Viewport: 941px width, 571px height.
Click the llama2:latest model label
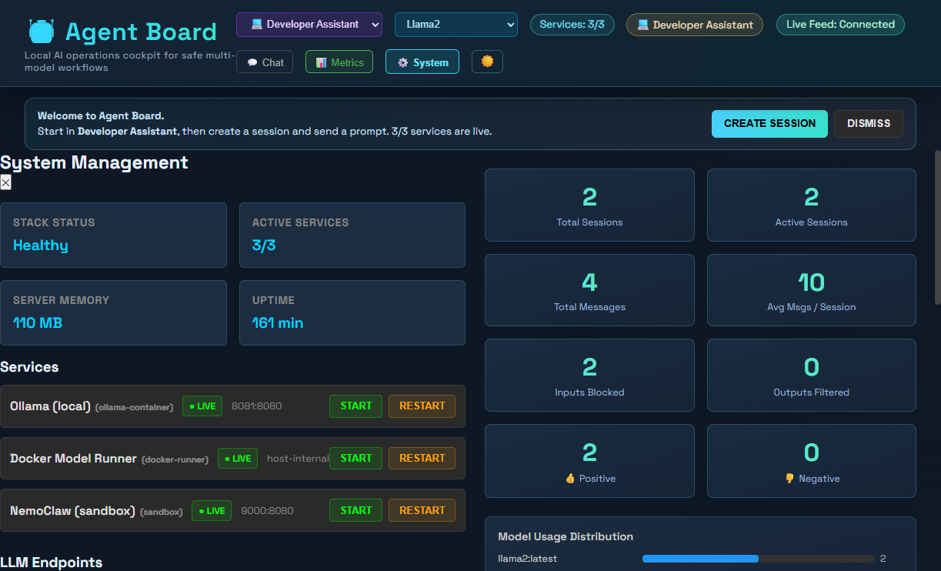(x=527, y=559)
